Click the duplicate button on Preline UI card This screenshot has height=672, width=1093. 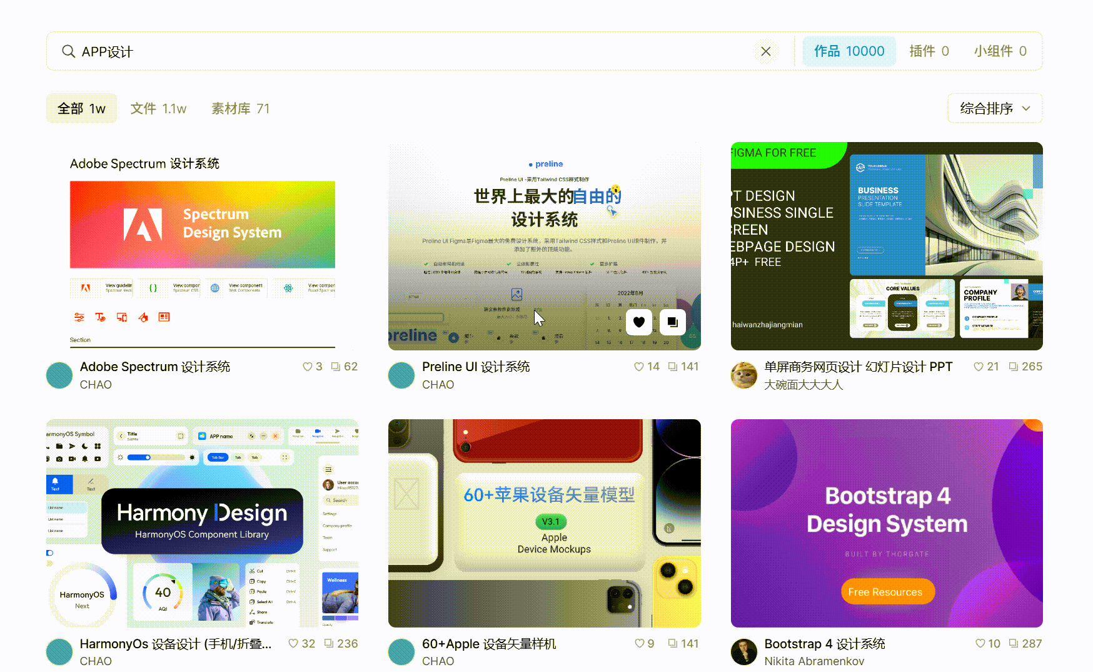tap(672, 322)
